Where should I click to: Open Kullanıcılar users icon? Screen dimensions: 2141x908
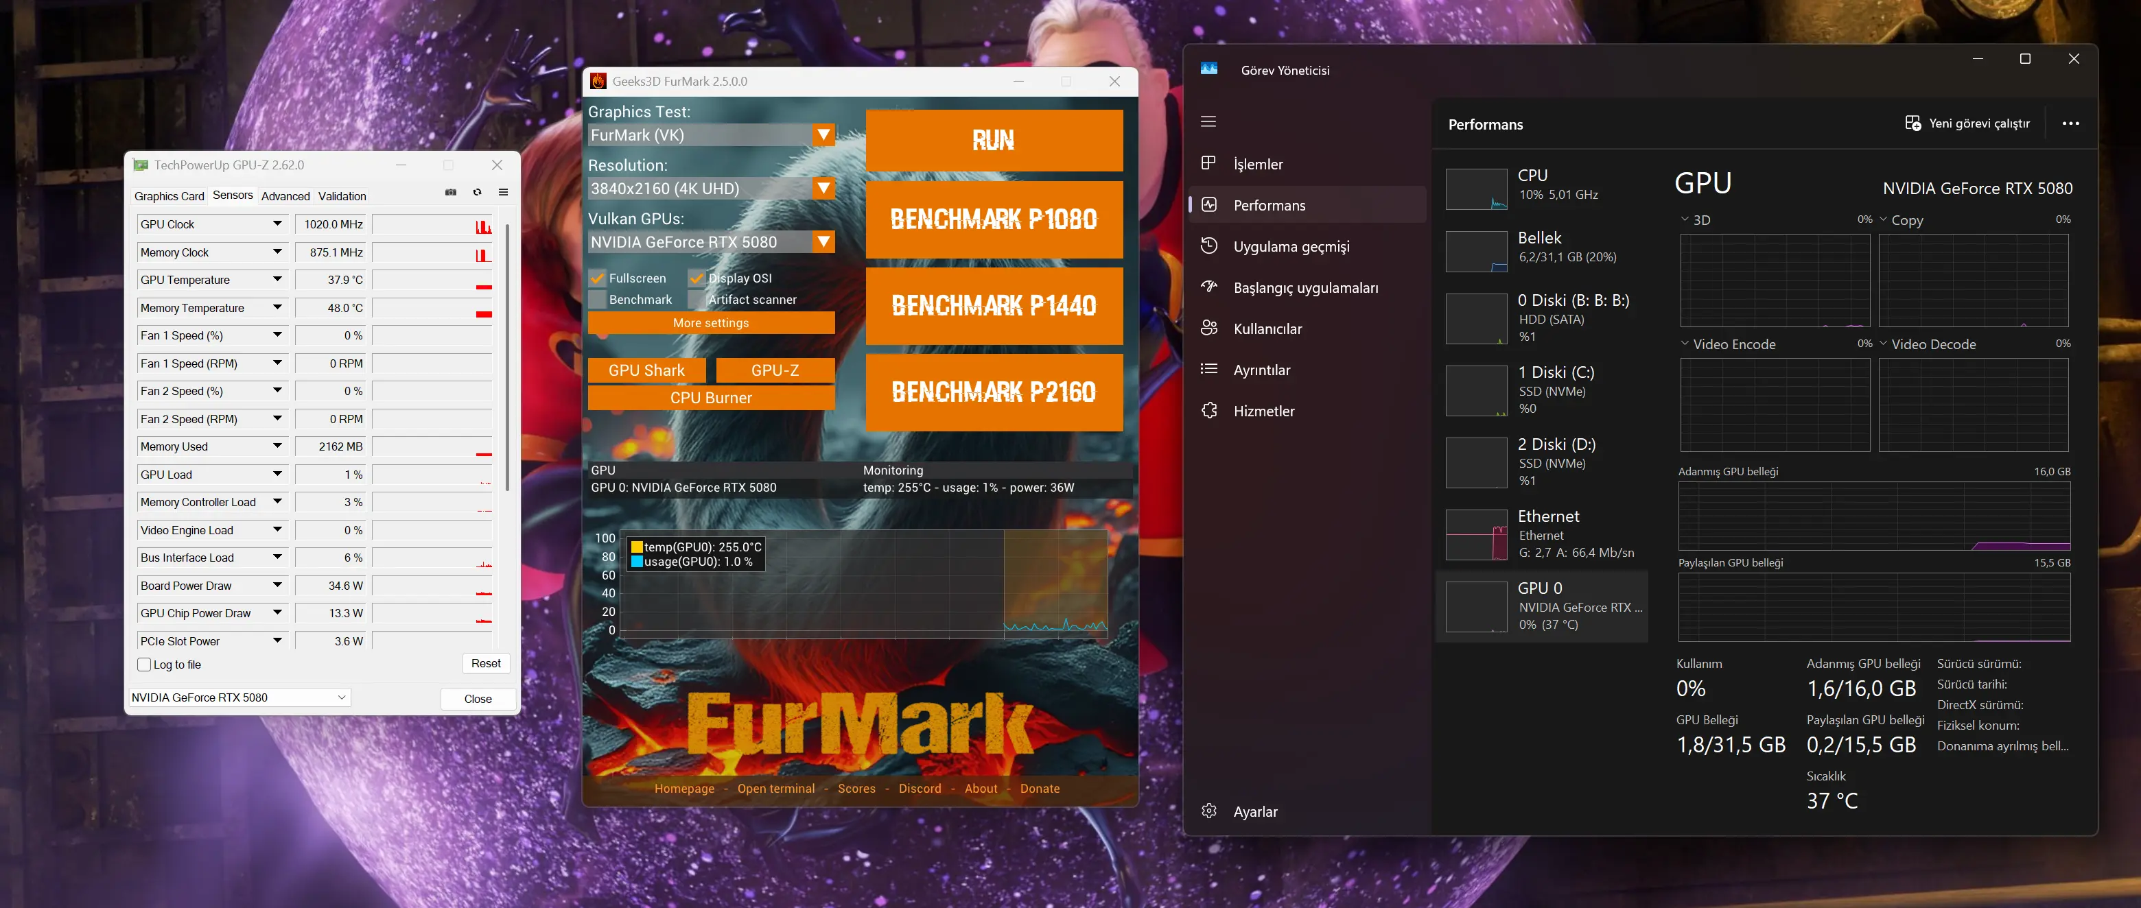[1208, 328]
